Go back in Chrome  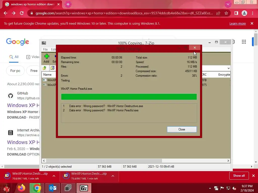coord(6,13)
